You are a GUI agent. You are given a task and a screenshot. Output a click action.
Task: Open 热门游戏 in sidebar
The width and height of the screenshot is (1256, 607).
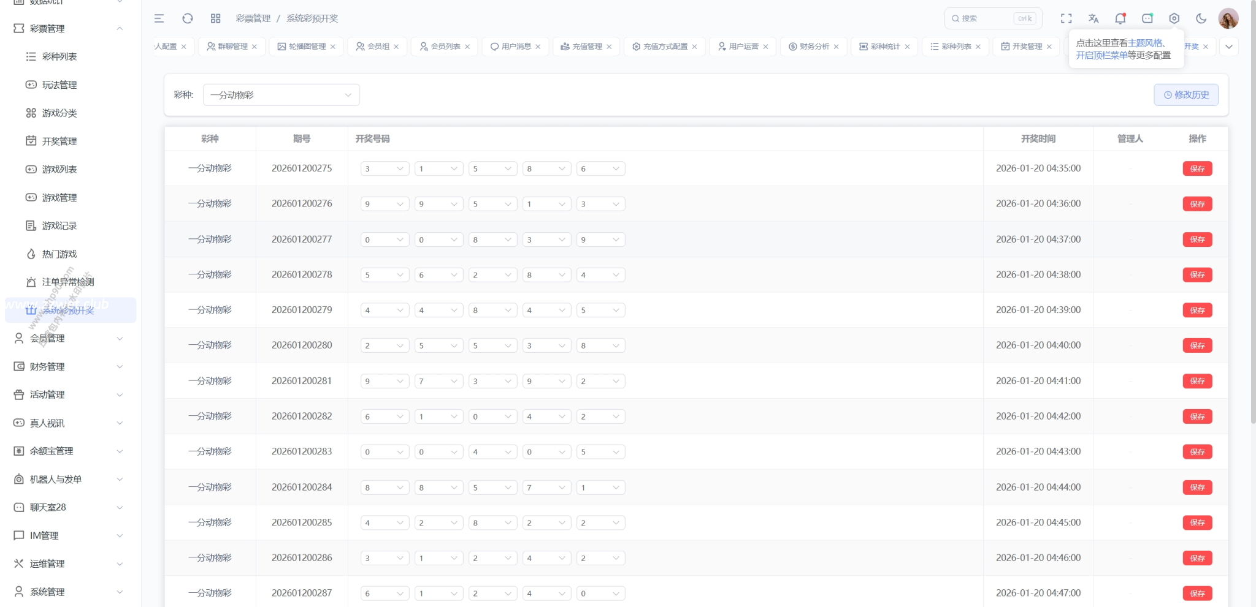click(x=71, y=254)
